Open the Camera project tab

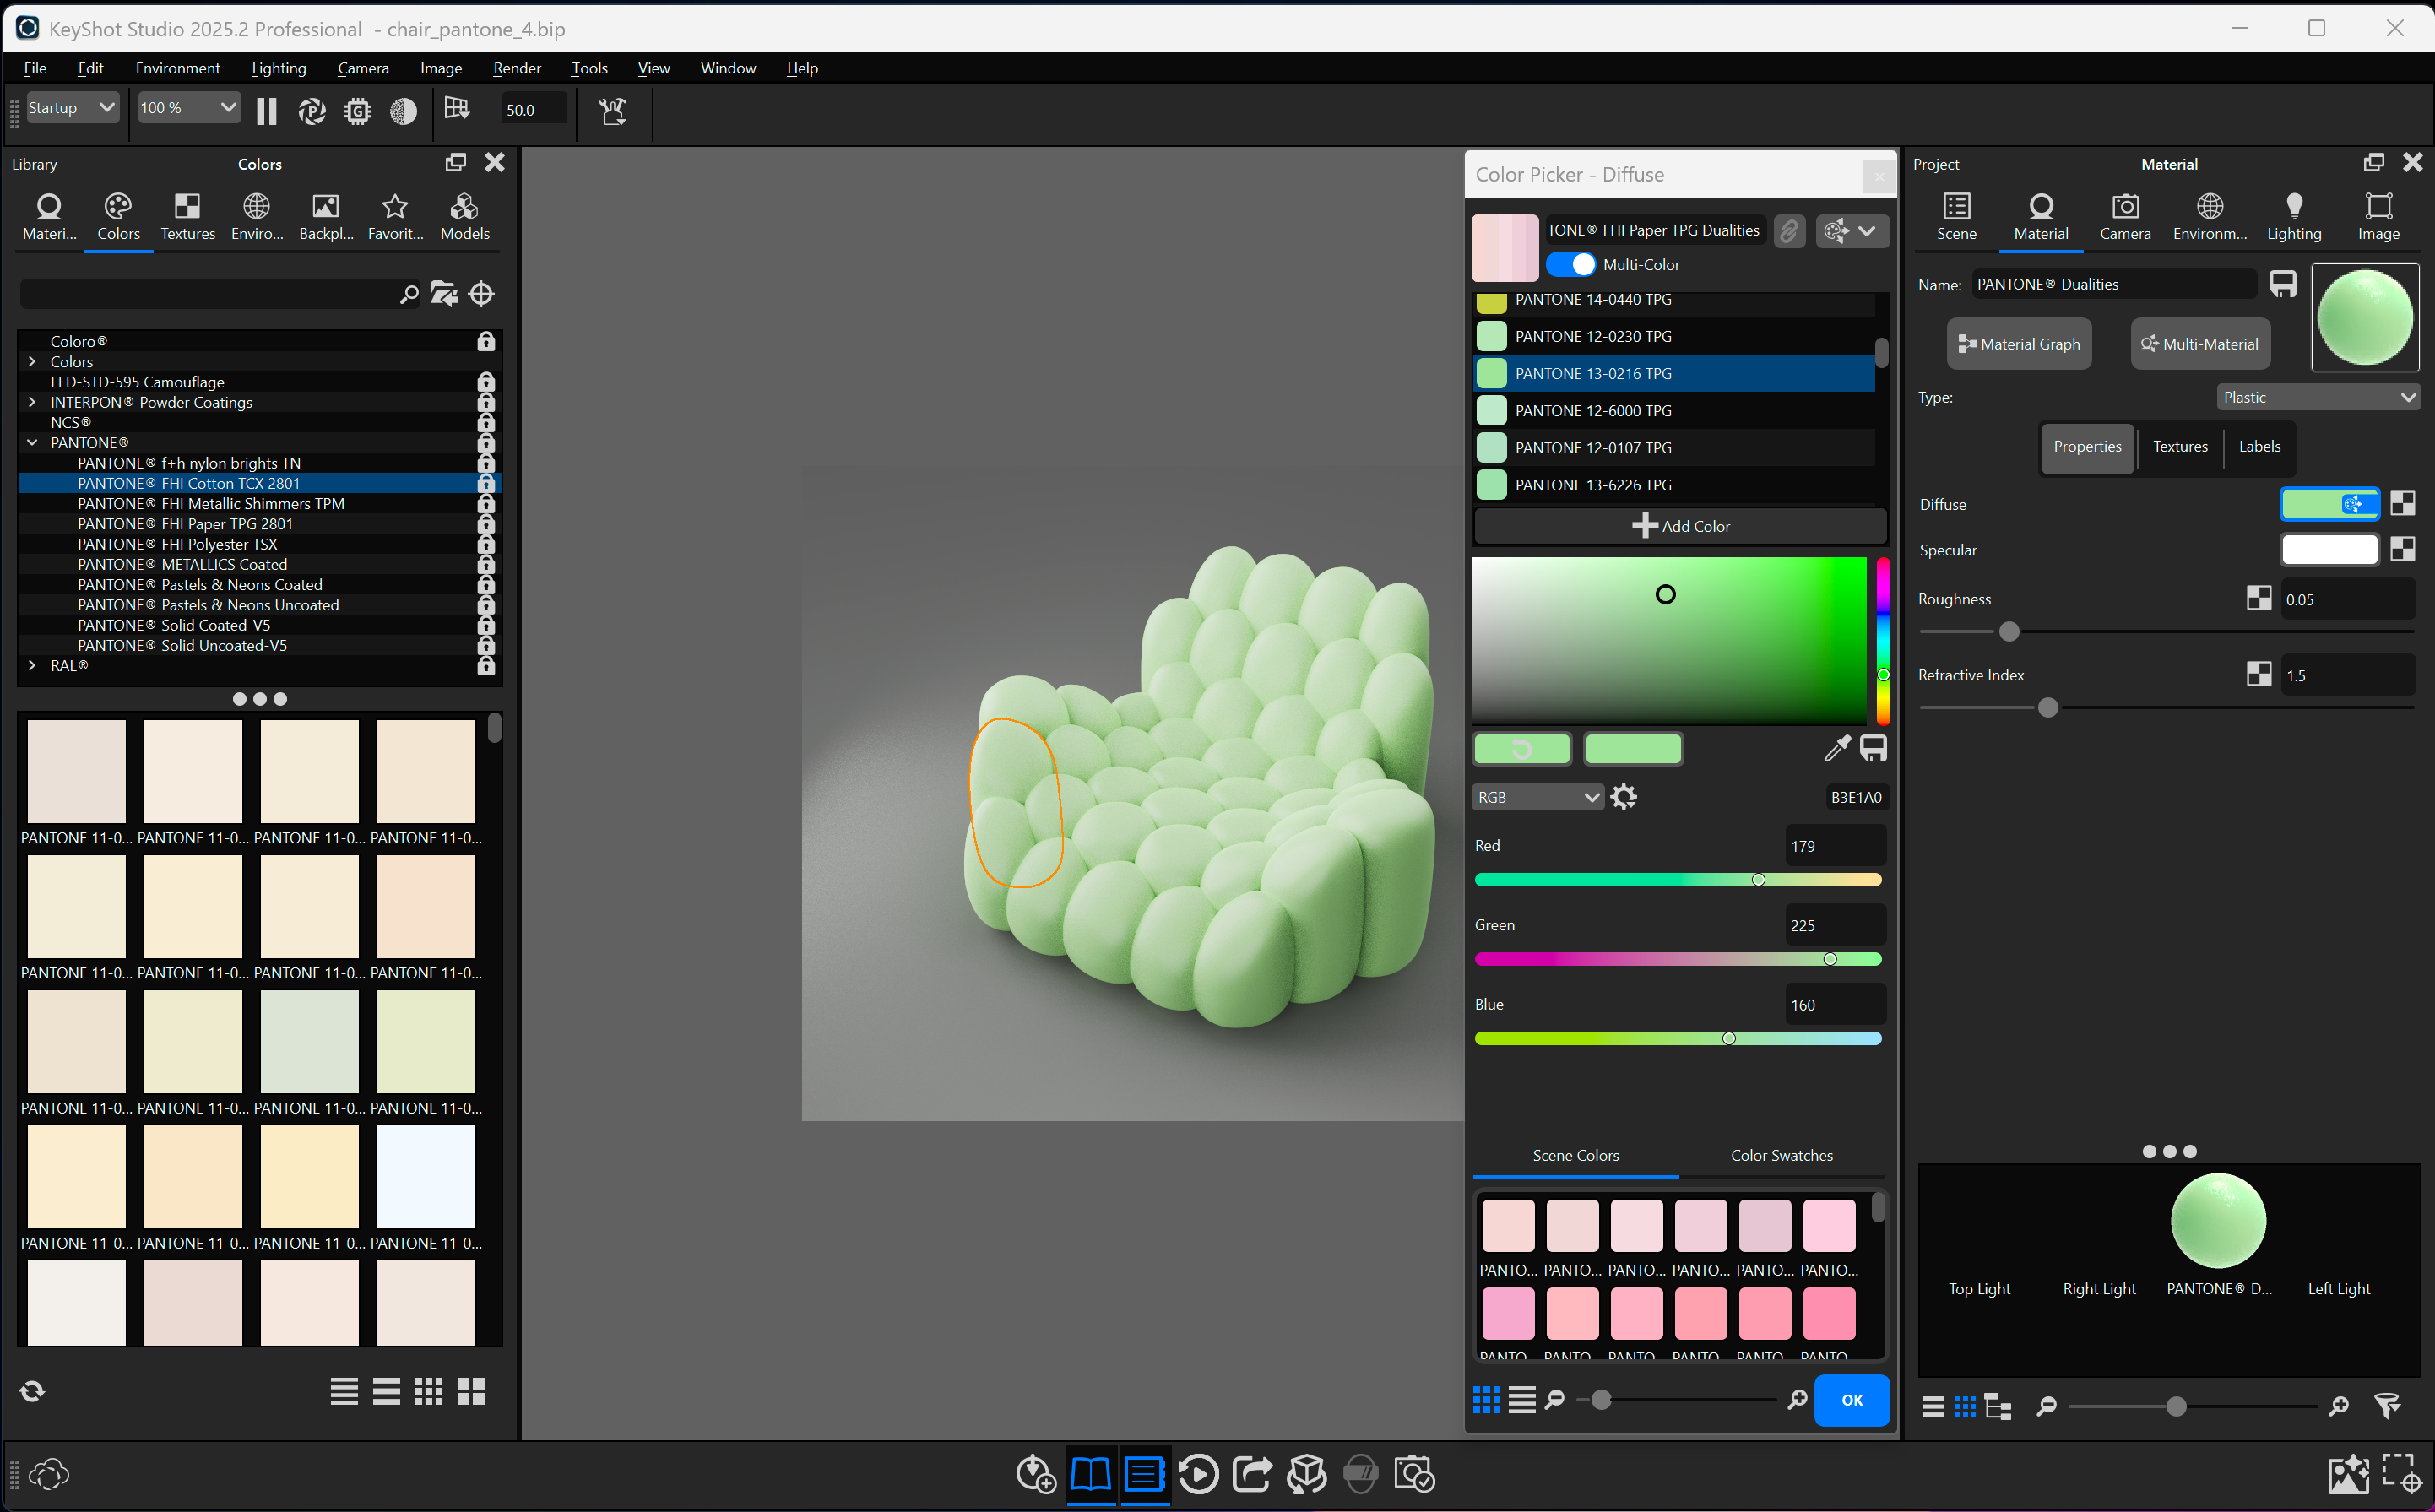(2125, 217)
